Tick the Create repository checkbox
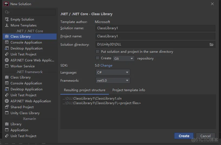 [x=97, y=58]
